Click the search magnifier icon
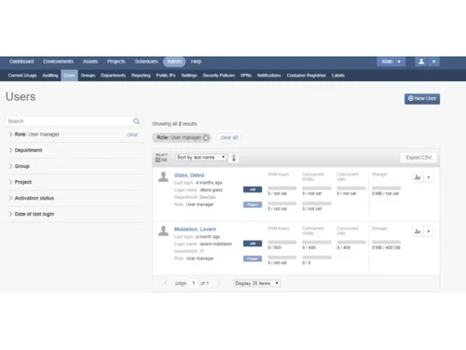This screenshot has height=350, width=466. pos(136,121)
